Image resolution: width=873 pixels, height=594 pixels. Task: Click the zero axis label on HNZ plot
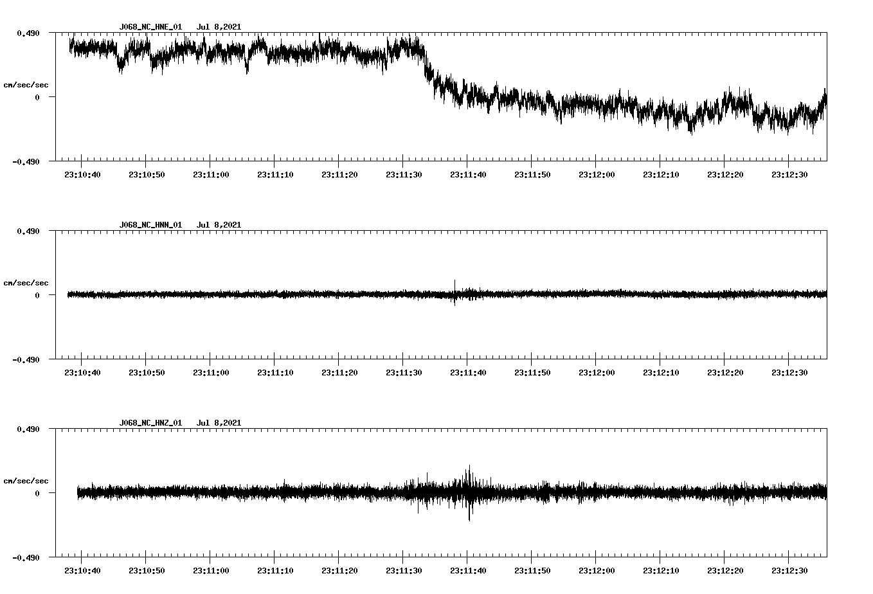pos(37,493)
